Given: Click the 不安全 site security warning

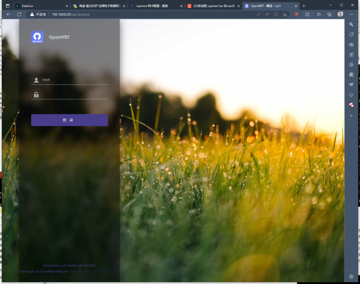Looking at the screenshot, I should [x=38, y=14].
